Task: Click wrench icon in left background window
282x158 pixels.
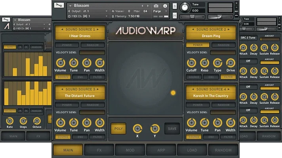Action: click(x=6, y=19)
